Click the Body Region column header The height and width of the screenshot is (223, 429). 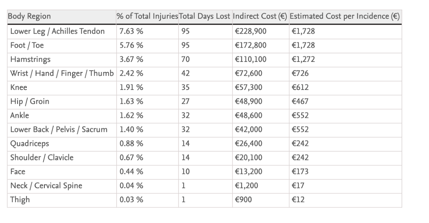pyautogui.click(x=30, y=17)
